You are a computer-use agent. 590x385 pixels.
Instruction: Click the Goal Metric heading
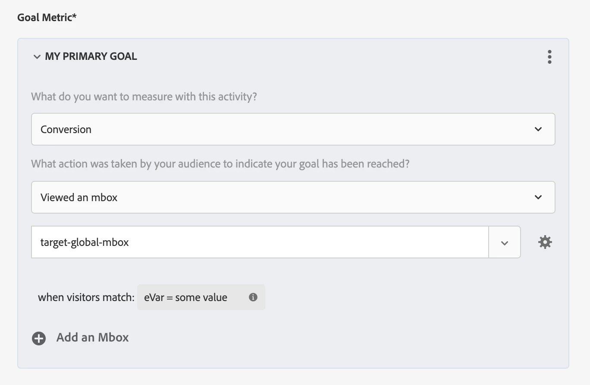(44, 18)
